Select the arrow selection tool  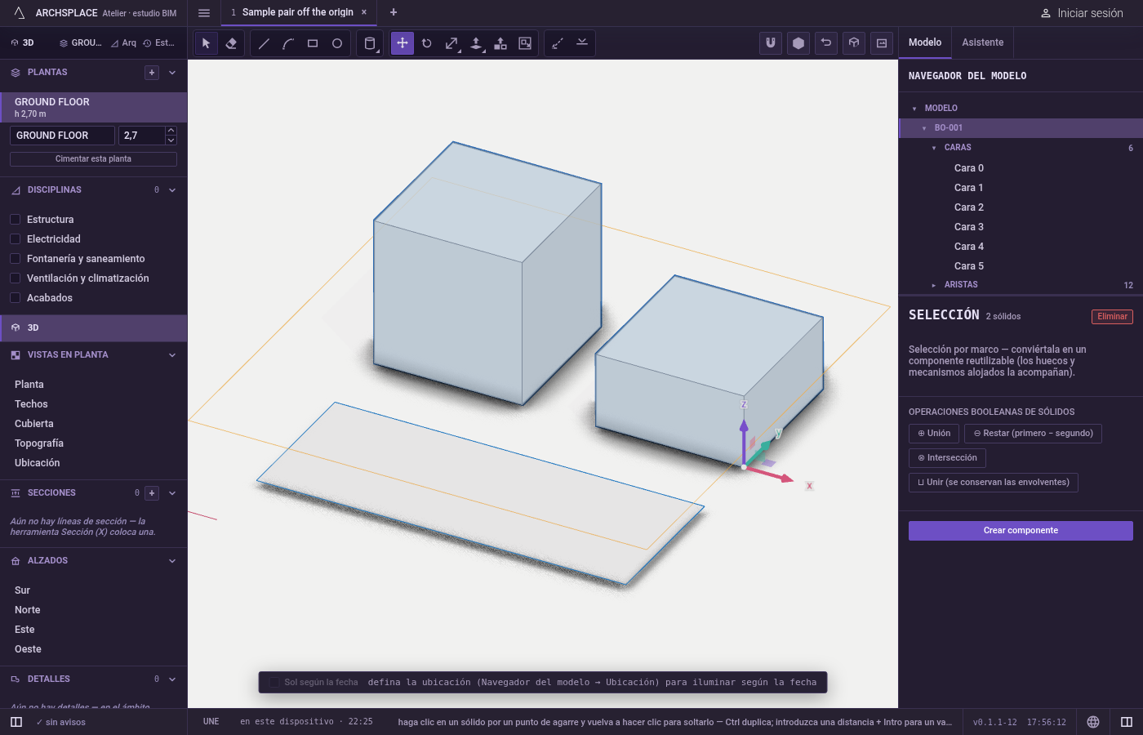207,43
